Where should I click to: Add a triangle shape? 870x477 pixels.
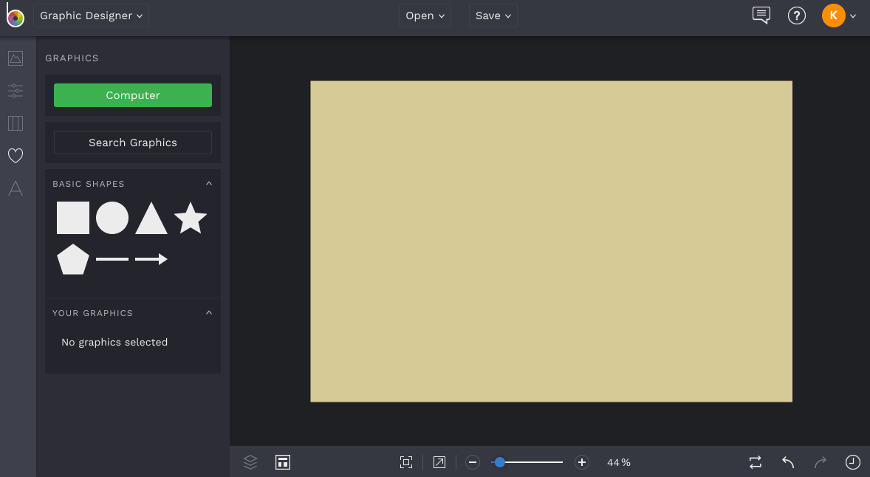pyautogui.click(x=151, y=218)
